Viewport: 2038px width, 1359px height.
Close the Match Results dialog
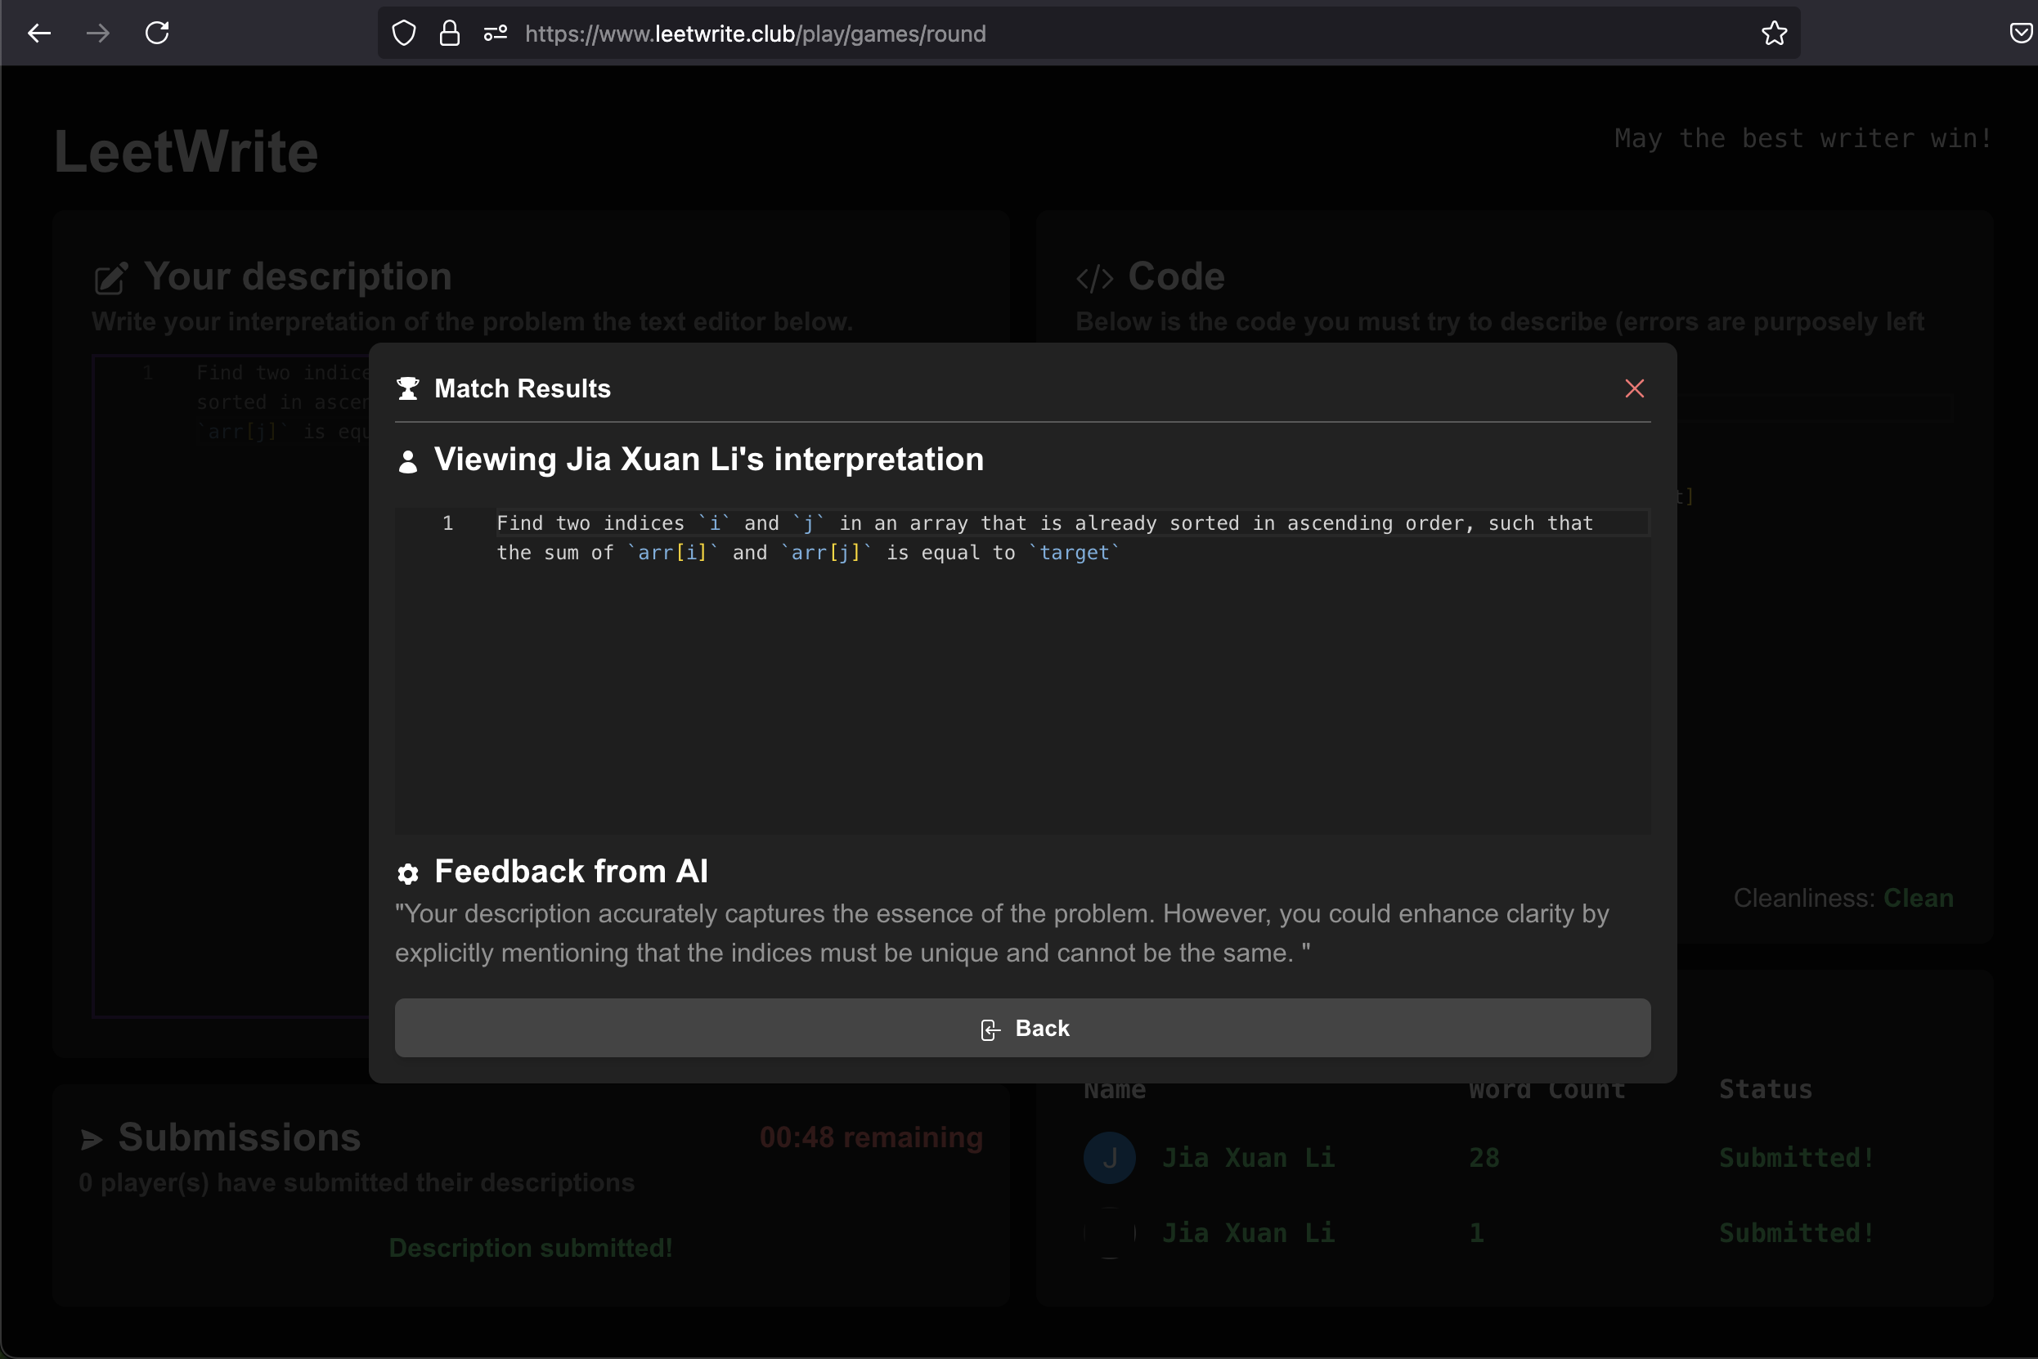tap(1634, 388)
